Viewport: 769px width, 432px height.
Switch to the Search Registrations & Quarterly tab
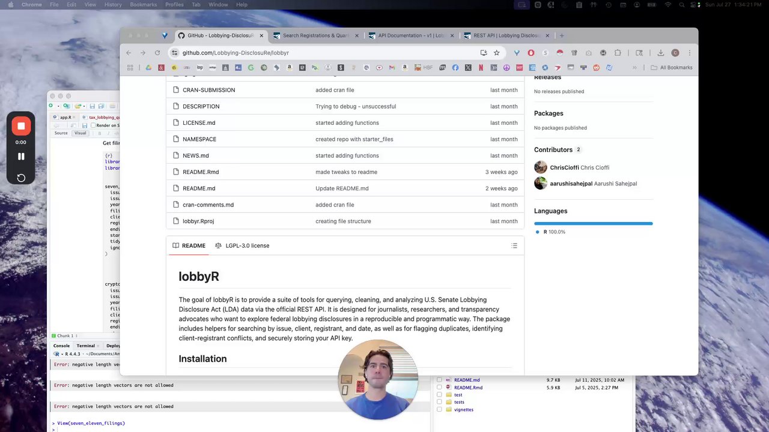coord(315,35)
